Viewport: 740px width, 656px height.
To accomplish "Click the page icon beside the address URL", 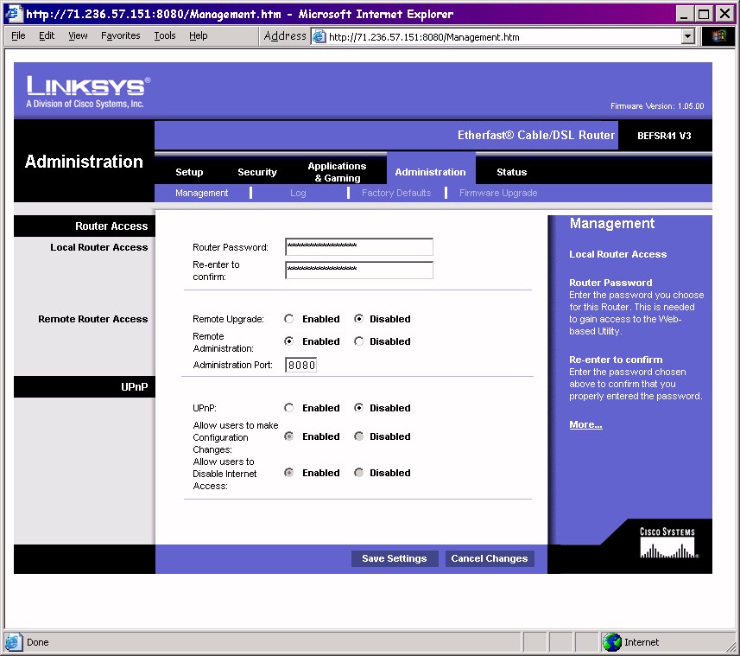I will tap(319, 36).
